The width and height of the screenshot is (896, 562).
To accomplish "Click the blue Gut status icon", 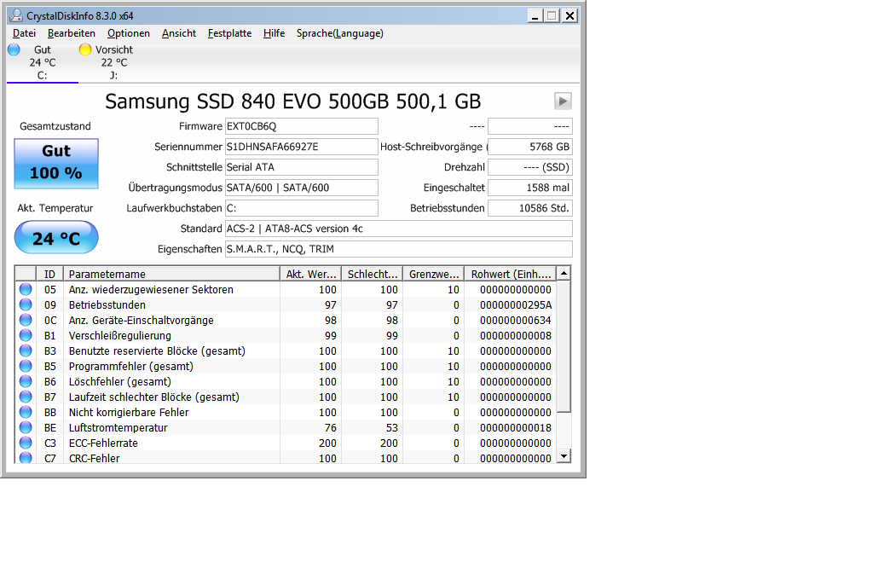I will (14, 49).
